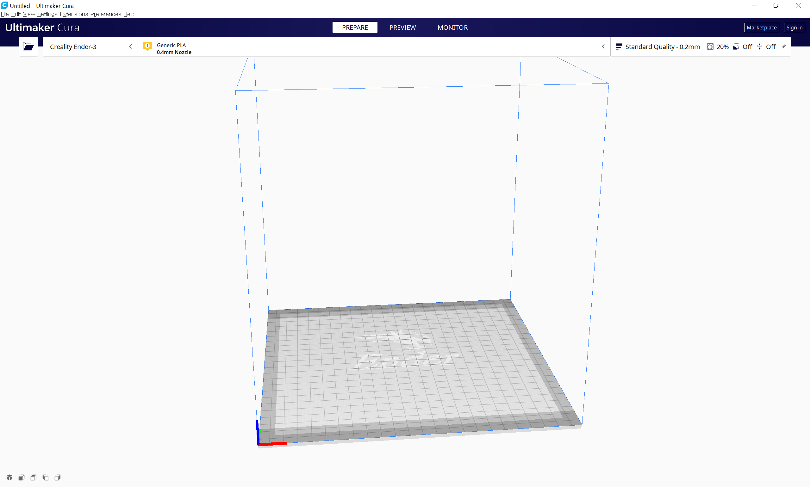Image resolution: width=810 pixels, height=487 pixels.
Task: Click the Sign in button
Action: coord(794,28)
